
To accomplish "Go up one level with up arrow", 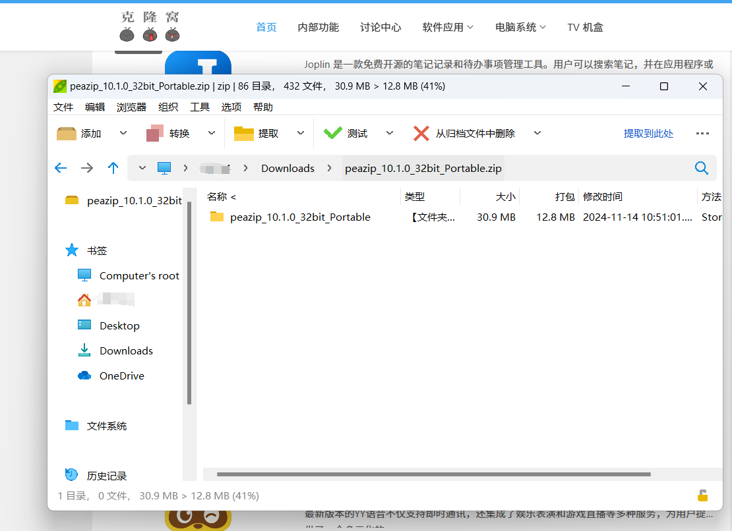I will (113, 168).
